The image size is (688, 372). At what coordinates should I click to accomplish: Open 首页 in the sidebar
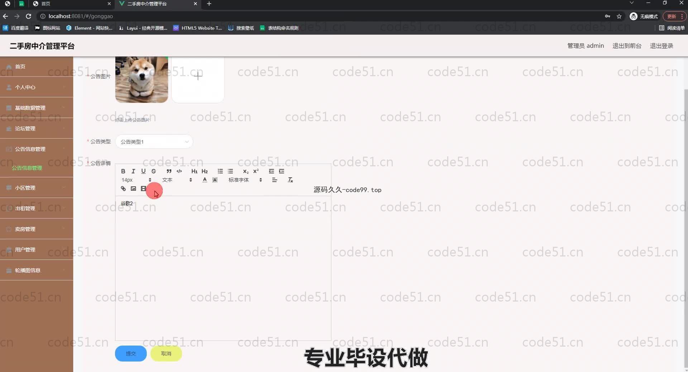coord(37,67)
